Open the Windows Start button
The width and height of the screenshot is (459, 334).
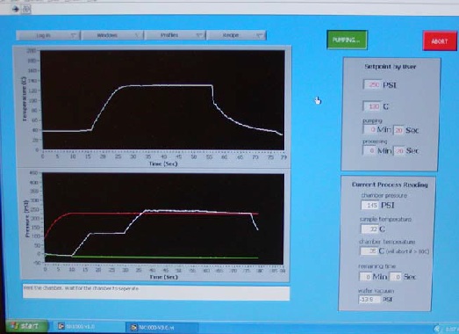point(27,326)
